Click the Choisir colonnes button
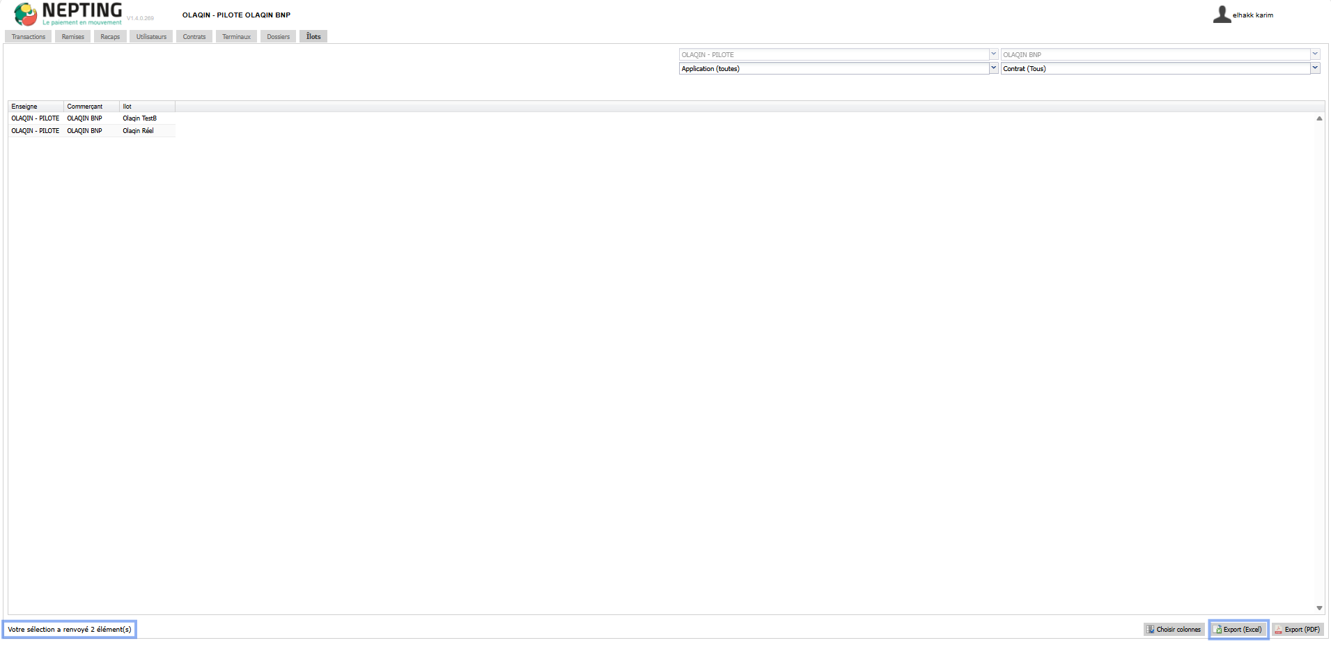 [x=1174, y=630]
